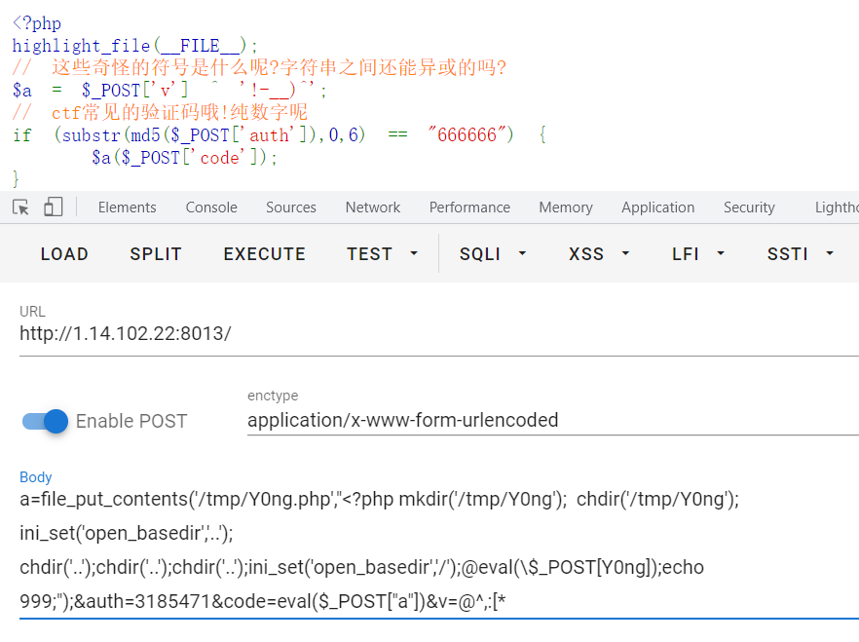859x642 pixels.
Task: Open the SSTI dropdown menu
Action: tap(800, 254)
